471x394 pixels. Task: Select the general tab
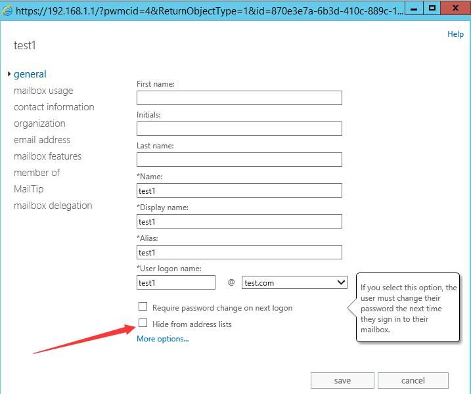[x=30, y=74]
